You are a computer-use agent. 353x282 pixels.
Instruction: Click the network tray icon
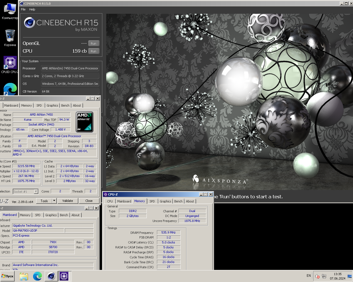(x=324, y=276)
